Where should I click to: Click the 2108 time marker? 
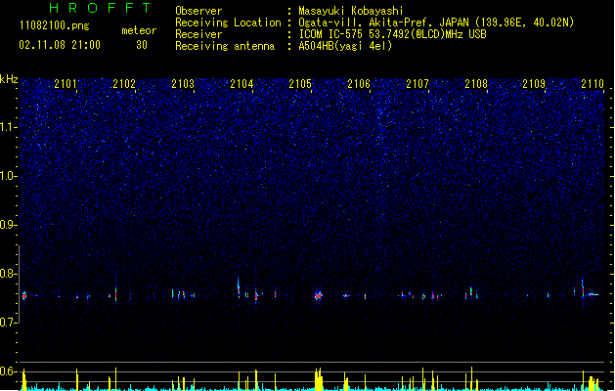pos(476,84)
